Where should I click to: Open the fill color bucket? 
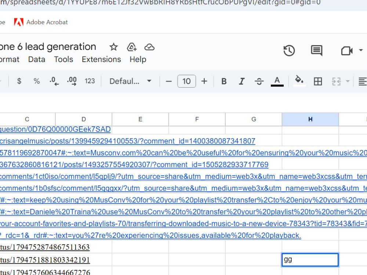pyautogui.click(x=299, y=81)
